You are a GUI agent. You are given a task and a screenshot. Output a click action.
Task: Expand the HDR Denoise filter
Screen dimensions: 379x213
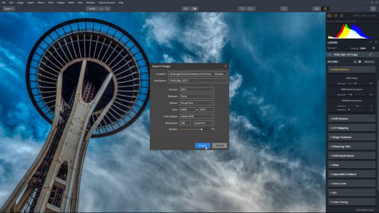coord(351,119)
